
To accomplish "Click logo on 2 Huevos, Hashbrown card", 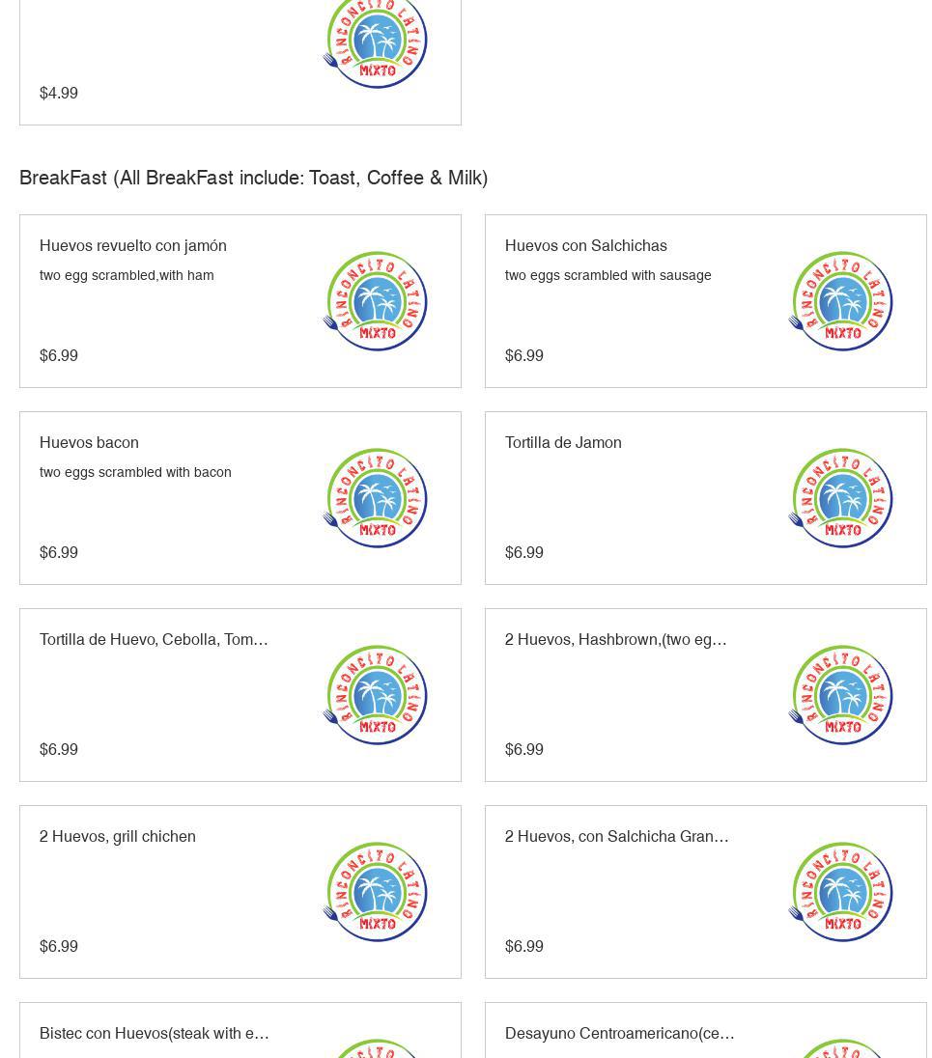I will [840, 695].
